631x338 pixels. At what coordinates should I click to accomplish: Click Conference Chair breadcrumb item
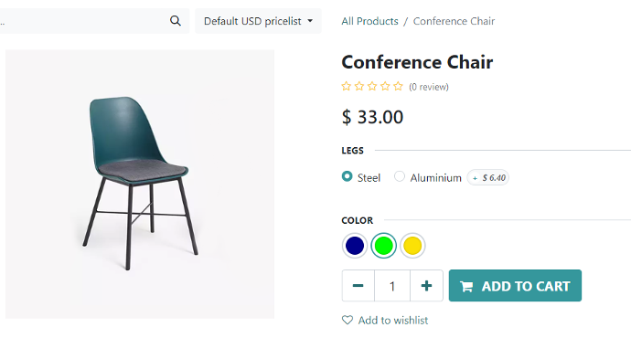pos(454,21)
